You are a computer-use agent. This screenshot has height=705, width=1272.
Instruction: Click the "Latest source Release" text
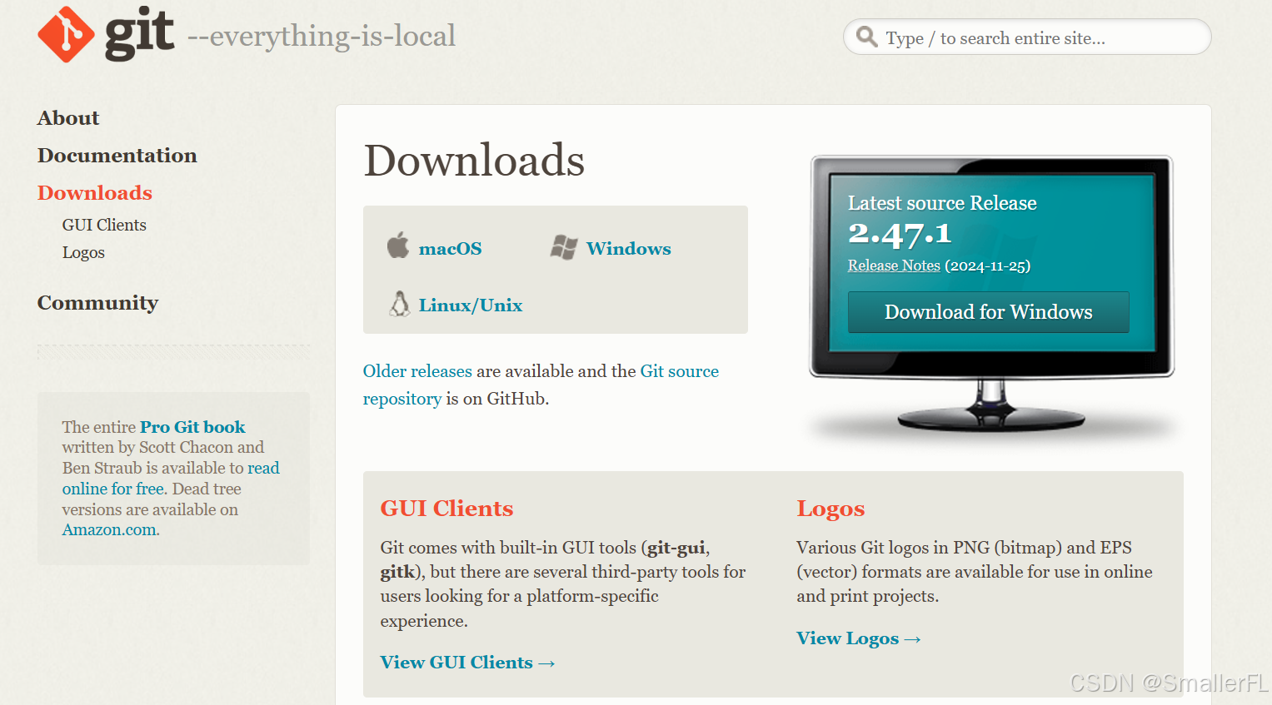pyautogui.click(x=942, y=203)
